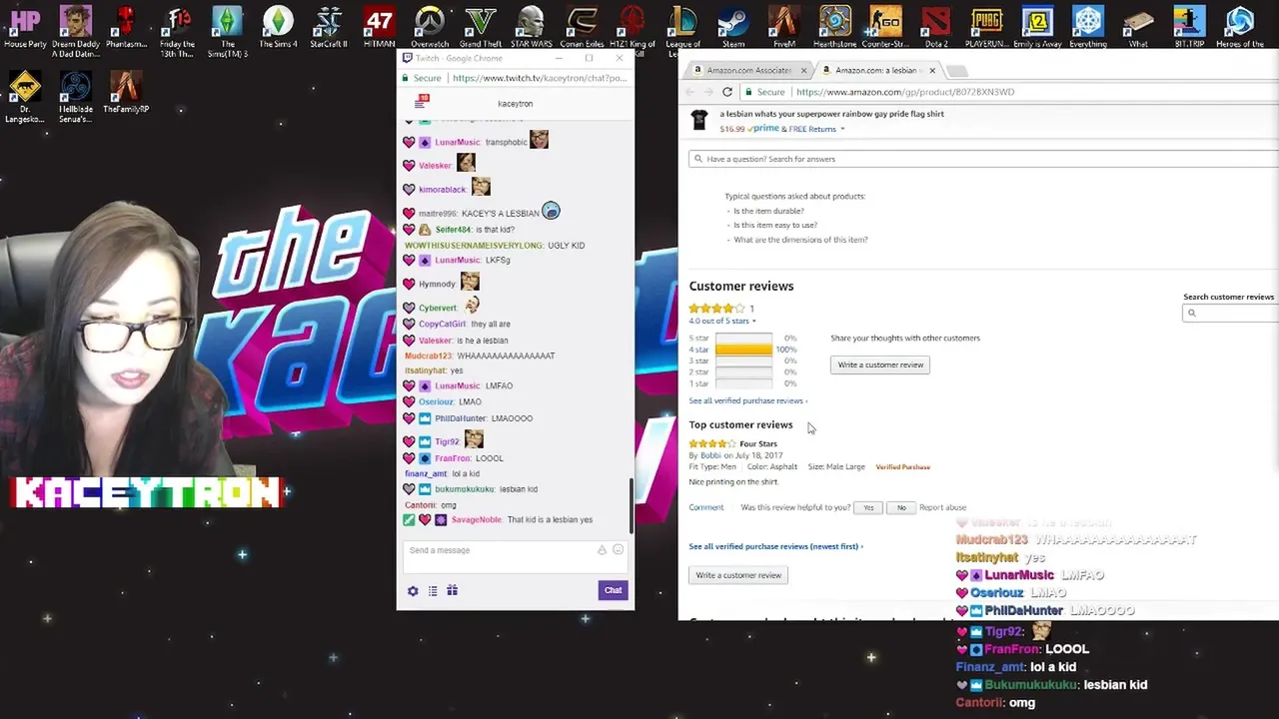The width and height of the screenshot is (1279, 719).
Task: Click product thumbnail of the shirt
Action: (x=699, y=120)
